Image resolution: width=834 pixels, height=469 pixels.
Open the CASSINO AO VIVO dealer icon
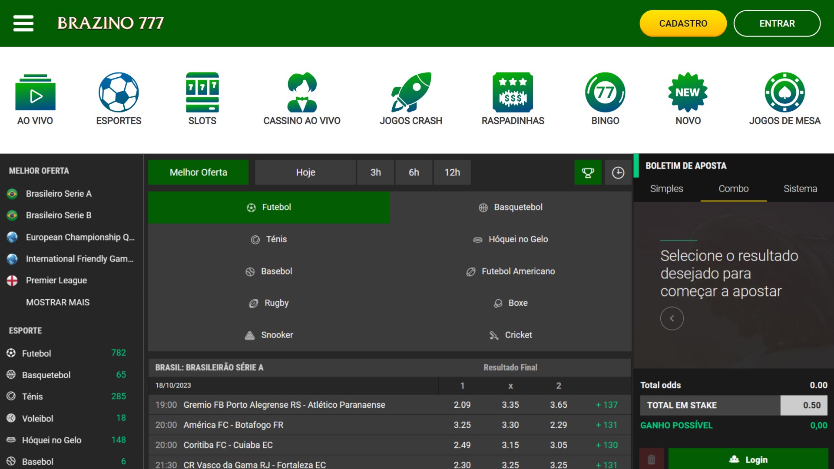tap(302, 92)
